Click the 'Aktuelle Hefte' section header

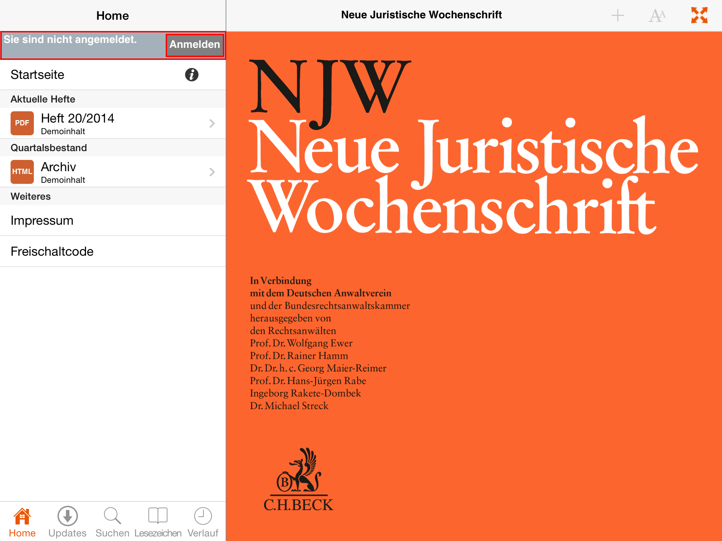click(113, 99)
